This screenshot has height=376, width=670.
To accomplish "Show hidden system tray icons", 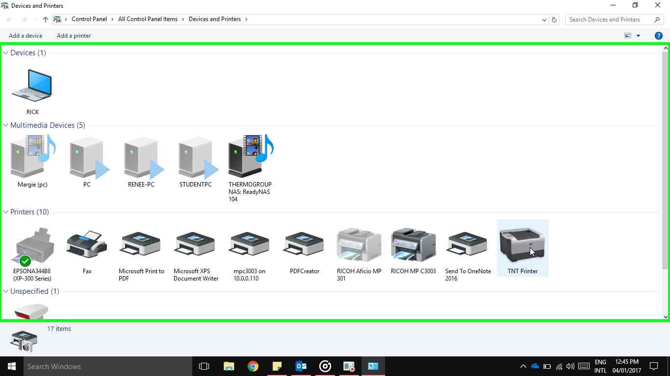I will [x=523, y=366].
